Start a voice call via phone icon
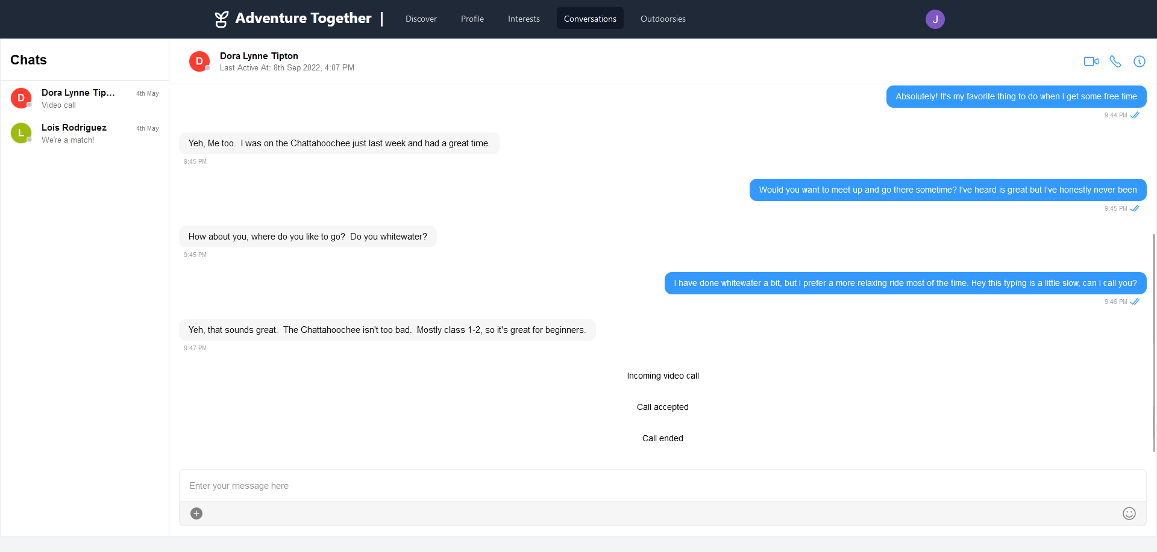Image resolution: width=1157 pixels, height=552 pixels. 1115,61
